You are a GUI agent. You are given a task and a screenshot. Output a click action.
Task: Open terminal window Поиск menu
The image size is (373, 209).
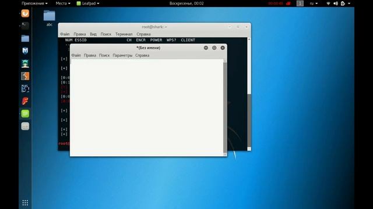click(x=106, y=34)
